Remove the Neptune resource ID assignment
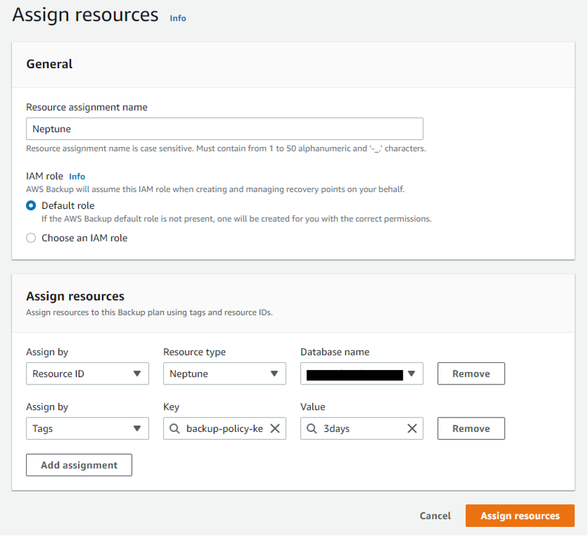 tap(470, 373)
